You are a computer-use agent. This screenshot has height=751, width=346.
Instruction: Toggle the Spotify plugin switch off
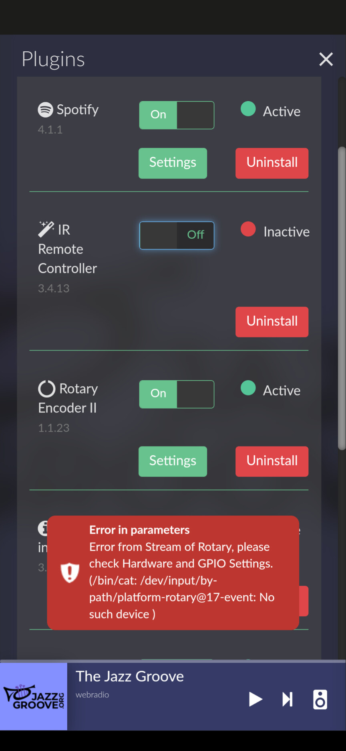tap(177, 115)
